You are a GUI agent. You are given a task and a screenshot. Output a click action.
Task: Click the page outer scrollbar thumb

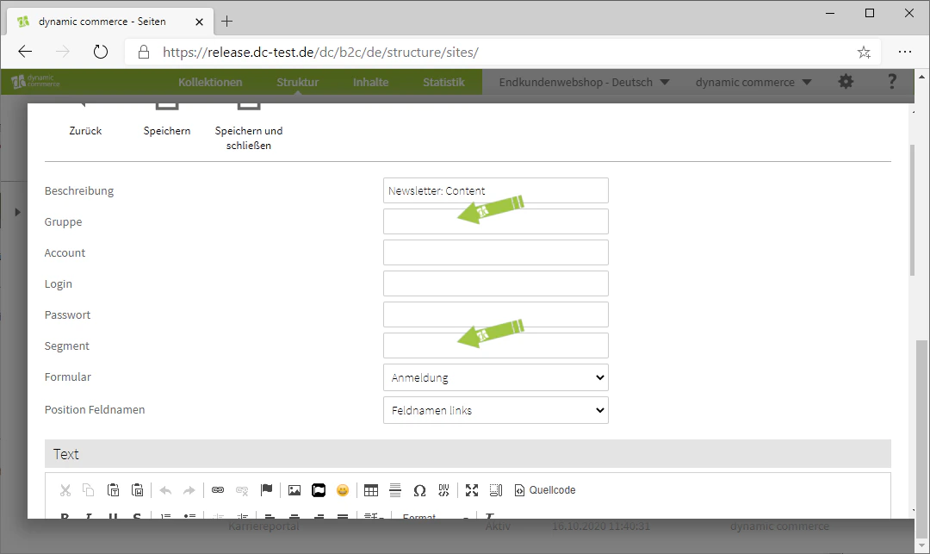tap(921, 438)
